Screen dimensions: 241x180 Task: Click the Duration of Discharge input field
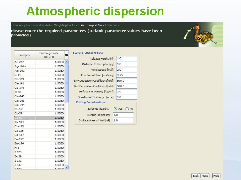click(x=127, y=97)
